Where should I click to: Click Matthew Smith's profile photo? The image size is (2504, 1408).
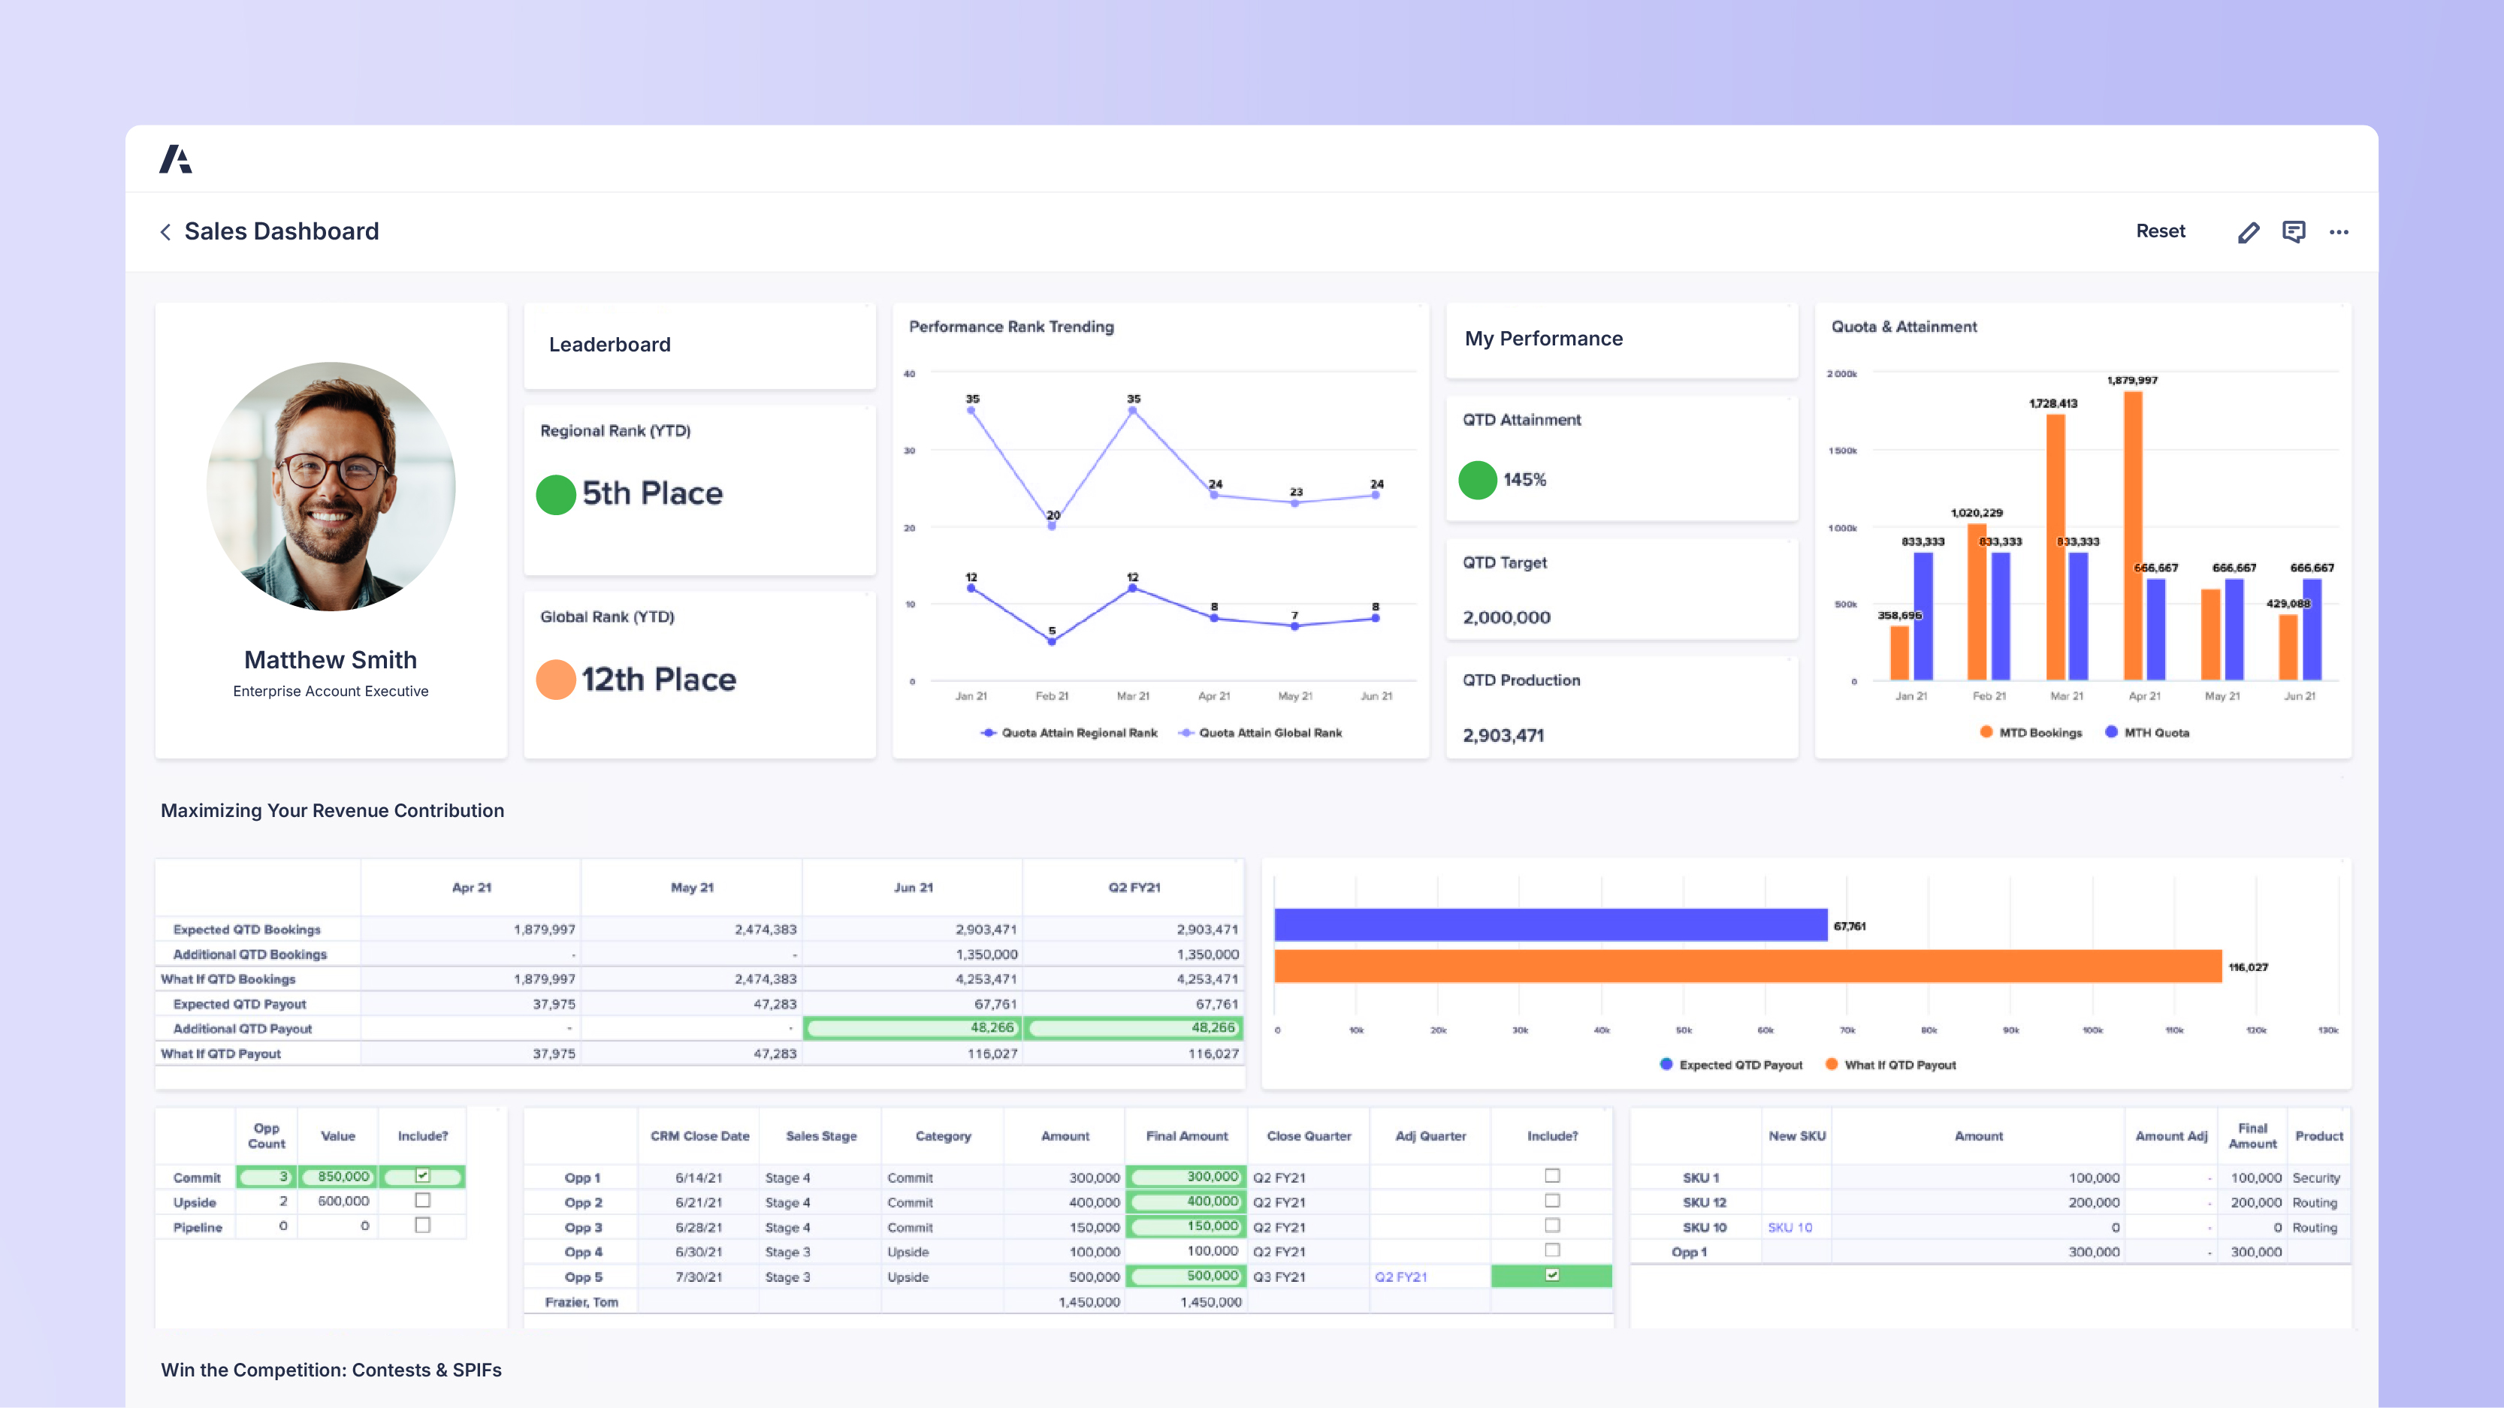point(331,487)
